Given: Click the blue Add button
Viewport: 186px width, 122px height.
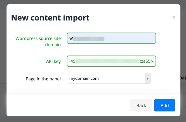Looking at the screenshot, I should 165,106.
